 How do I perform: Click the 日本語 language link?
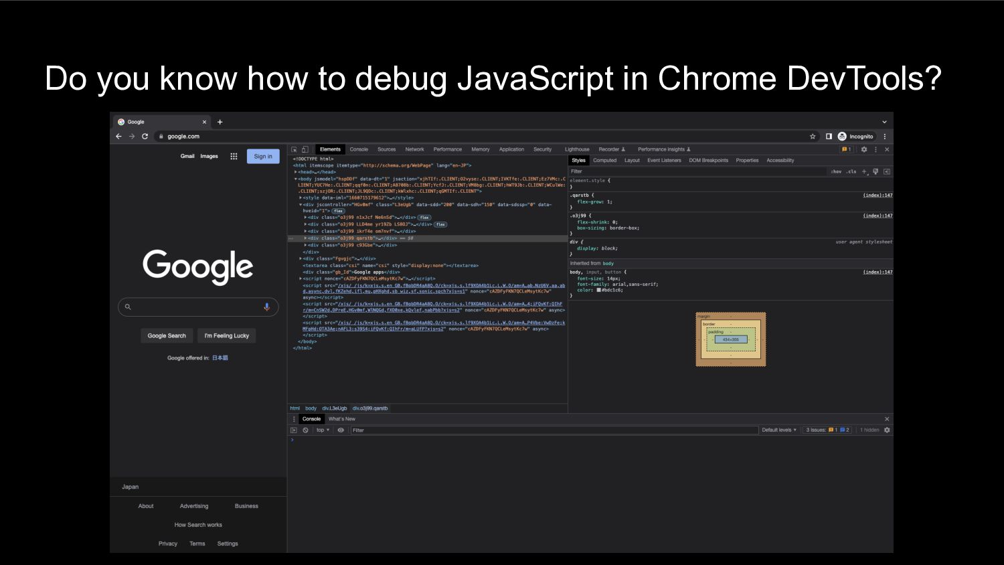[x=220, y=357]
